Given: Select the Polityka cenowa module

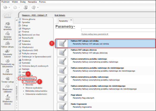Looking at the screenshot, I should click(29, 53).
